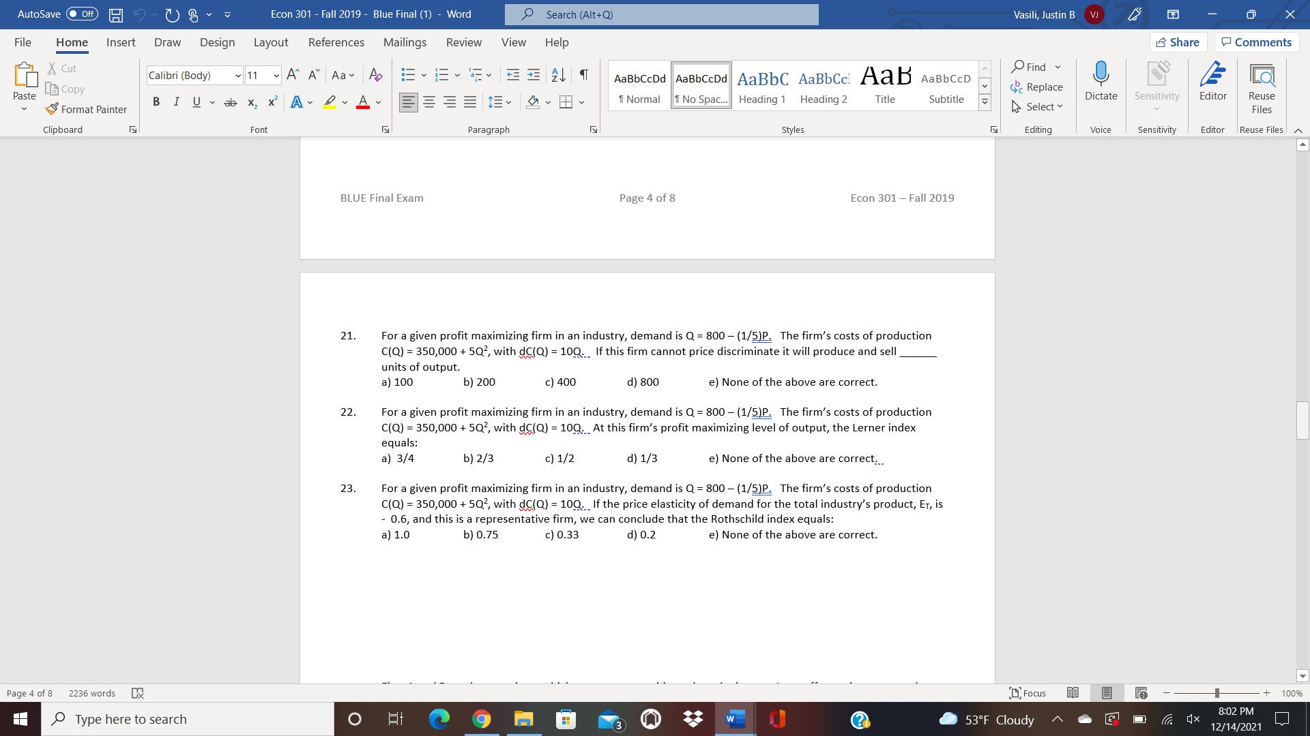Switch to the References ribbon tab
Image resolution: width=1310 pixels, height=736 pixels.
(336, 42)
